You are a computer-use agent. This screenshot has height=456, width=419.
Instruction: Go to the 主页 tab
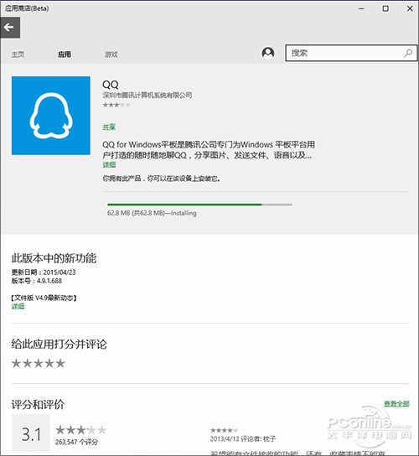click(x=18, y=54)
